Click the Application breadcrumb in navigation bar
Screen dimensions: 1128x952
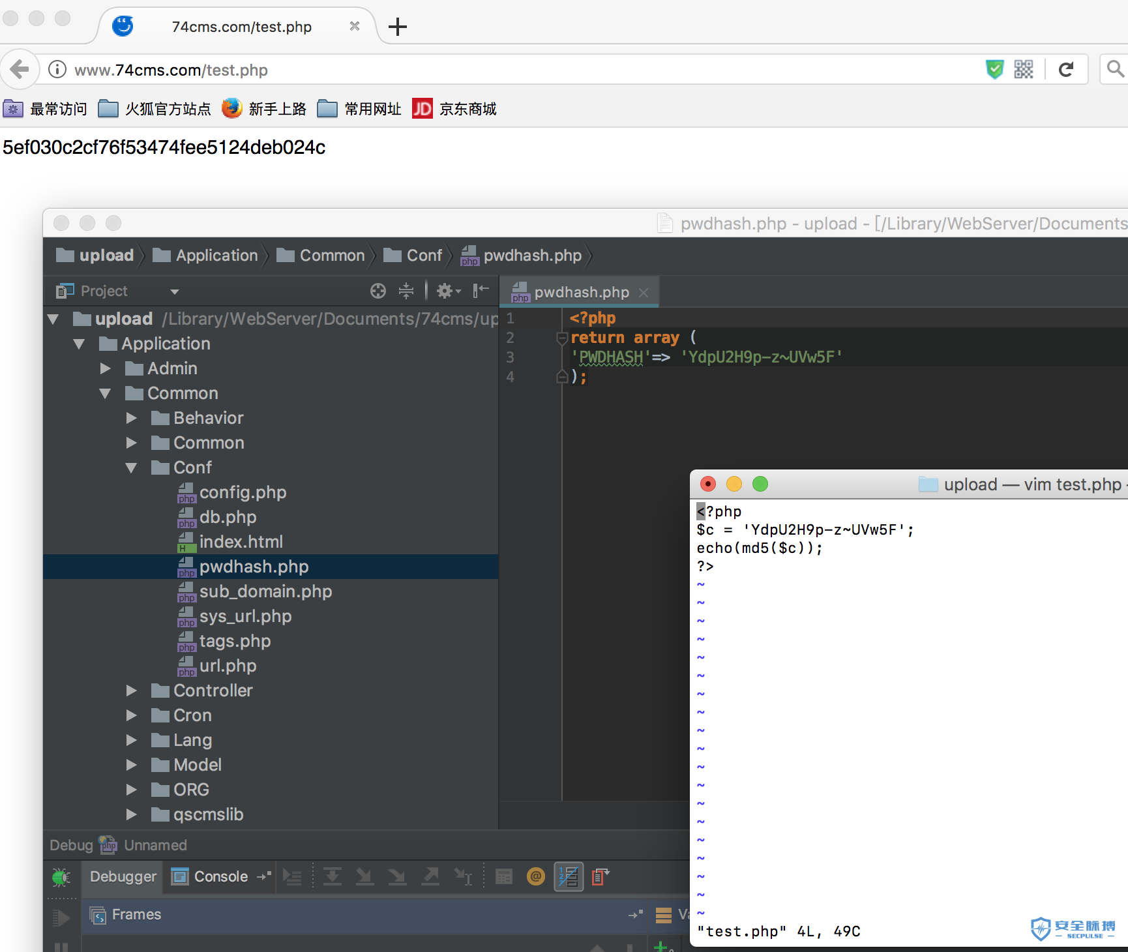pyautogui.click(x=216, y=256)
